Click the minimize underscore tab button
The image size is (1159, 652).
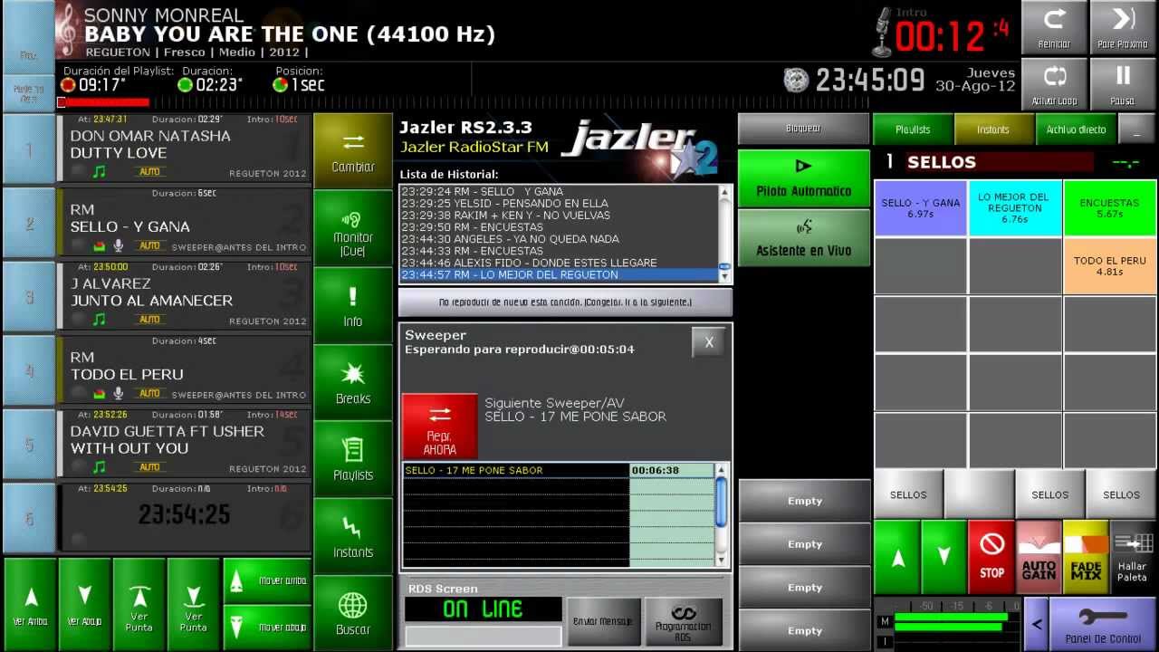click(x=1136, y=129)
